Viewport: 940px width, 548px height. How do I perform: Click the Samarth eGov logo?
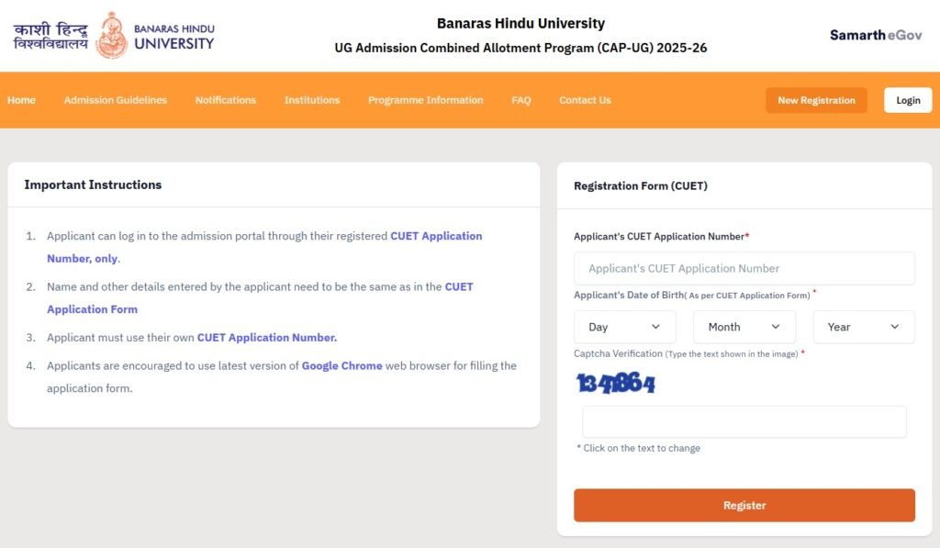click(874, 33)
